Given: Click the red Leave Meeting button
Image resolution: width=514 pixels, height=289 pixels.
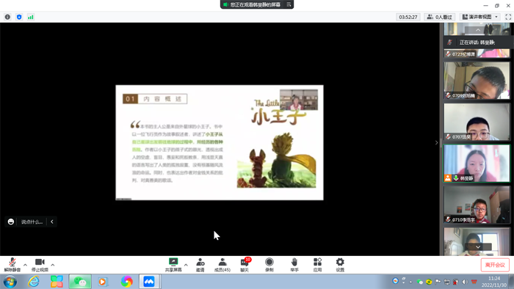Looking at the screenshot, I should [495, 265].
